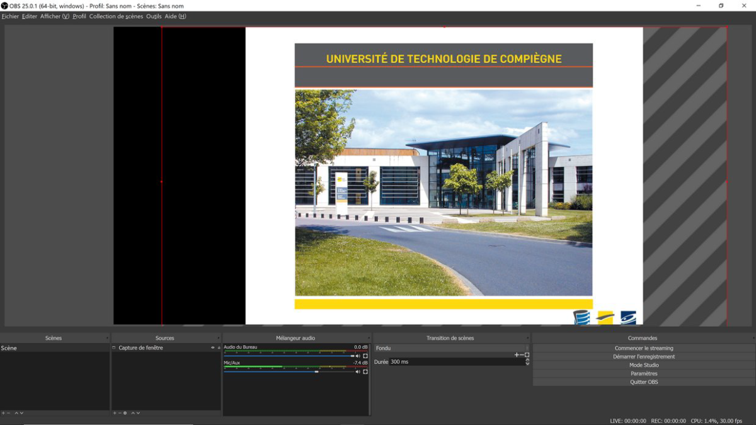Adjust the Mic/Aux volume slider
The image size is (756, 425).
coord(289,371)
